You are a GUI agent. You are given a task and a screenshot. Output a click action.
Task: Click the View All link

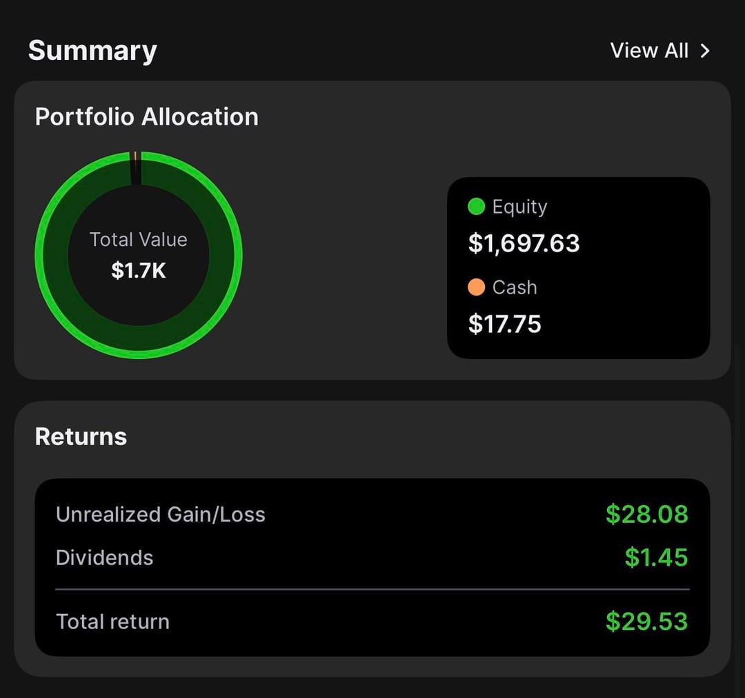tap(649, 51)
